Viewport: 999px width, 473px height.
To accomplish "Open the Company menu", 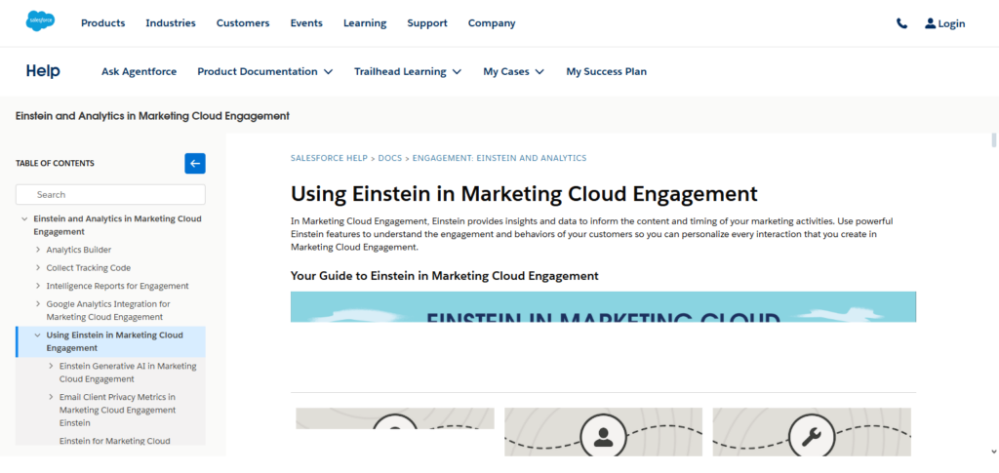I will coord(492,22).
